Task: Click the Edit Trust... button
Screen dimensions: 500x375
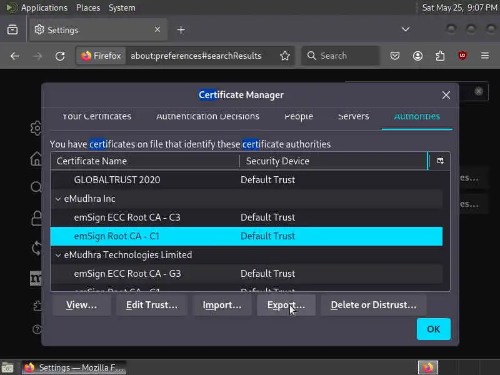Action: coord(151,305)
